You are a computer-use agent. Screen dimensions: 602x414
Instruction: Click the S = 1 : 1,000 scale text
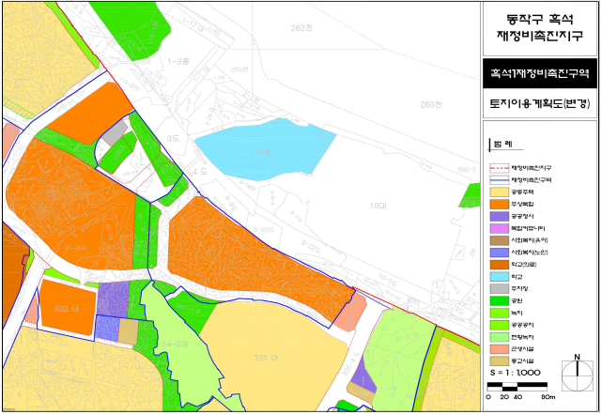click(x=515, y=372)
